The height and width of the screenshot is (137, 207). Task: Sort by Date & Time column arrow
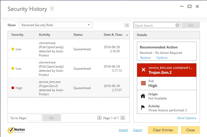[x=127, y=35]
